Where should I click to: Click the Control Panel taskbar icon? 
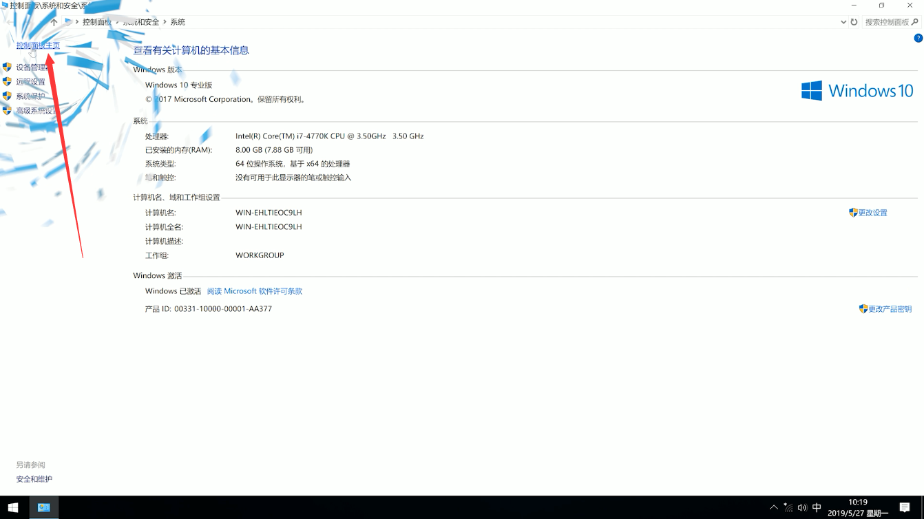pyautogui.click(x=44, y=507)
